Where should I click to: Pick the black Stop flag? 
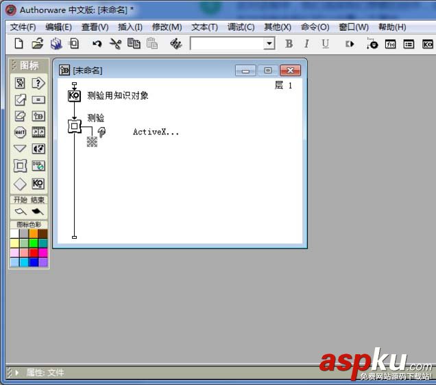click(38, 212)
